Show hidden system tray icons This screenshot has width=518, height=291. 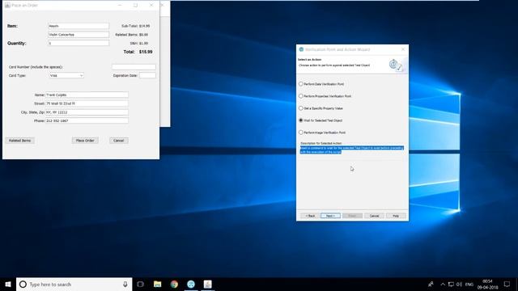click(443, 284)
